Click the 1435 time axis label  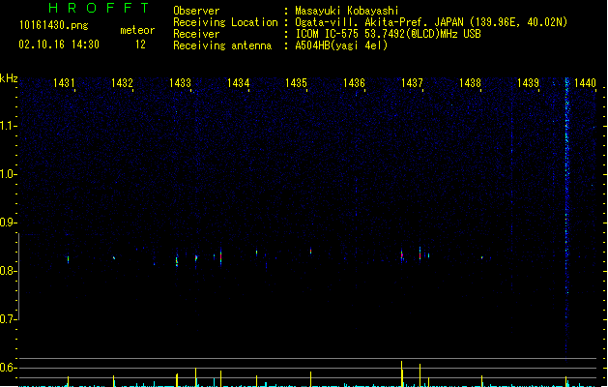point(296,83)
